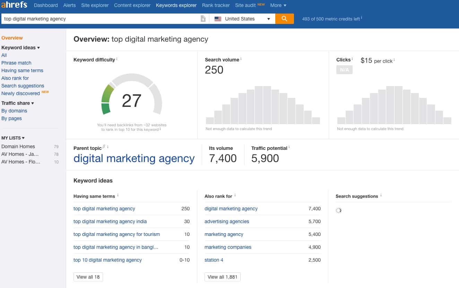Image resolution: width=459 pixels, height=288 pixels.
Task: Go to Rank tracker in navigation bar
Action: 216,5
